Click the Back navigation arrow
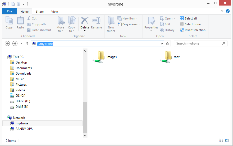 (7, 44)
